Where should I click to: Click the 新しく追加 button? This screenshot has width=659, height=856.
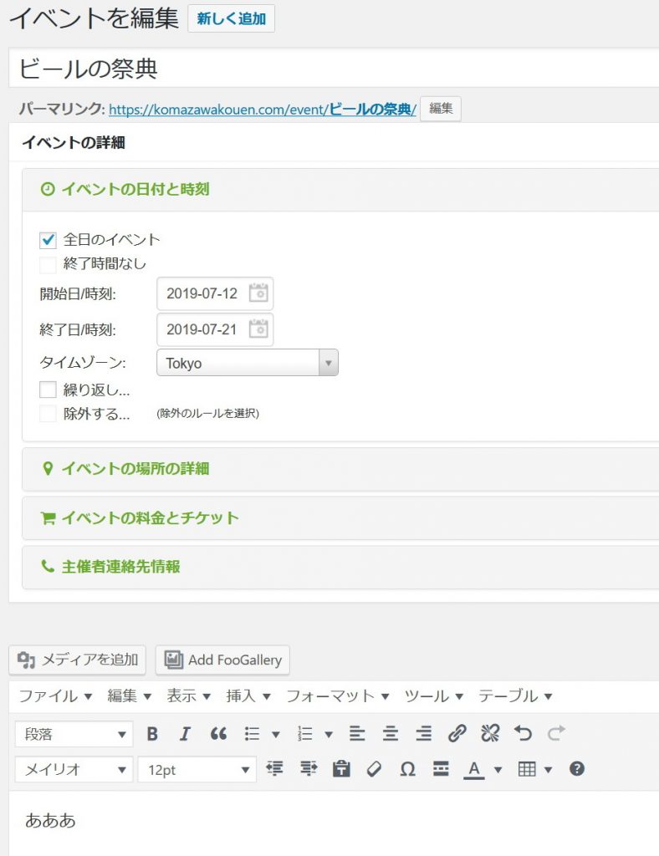click(231, 19)
